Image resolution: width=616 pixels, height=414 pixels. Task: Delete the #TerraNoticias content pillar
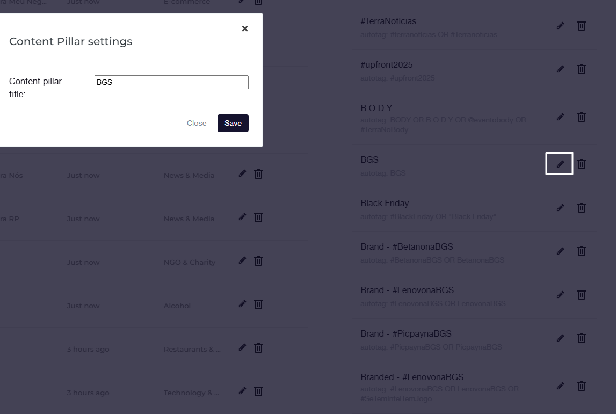581,26
